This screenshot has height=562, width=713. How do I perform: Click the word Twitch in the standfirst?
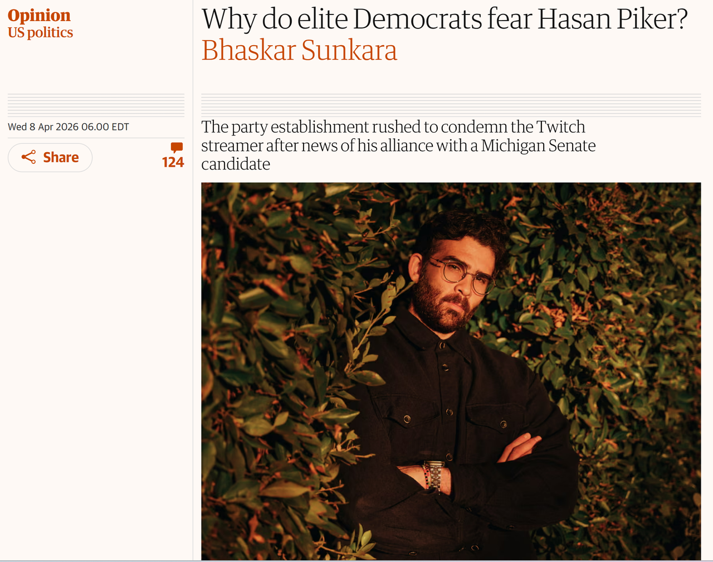[561, 127]
